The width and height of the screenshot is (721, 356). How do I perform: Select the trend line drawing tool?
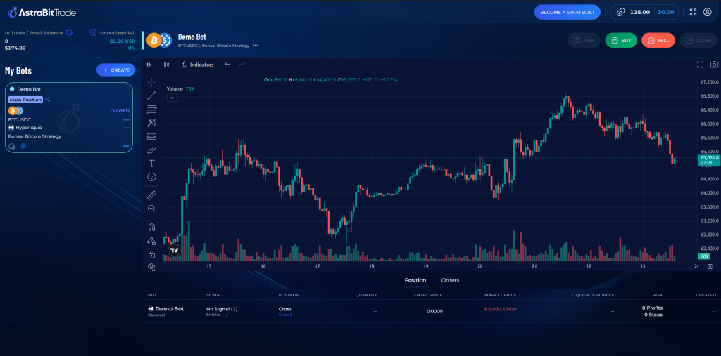click(x=152, y=96)
